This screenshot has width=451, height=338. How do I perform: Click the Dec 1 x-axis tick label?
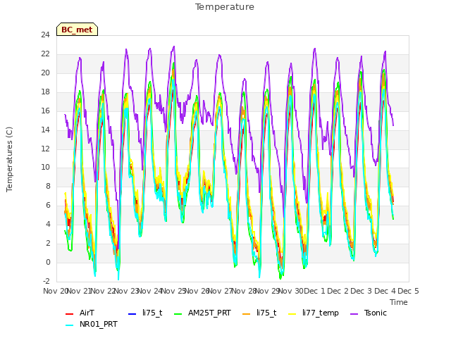(314, 291)
